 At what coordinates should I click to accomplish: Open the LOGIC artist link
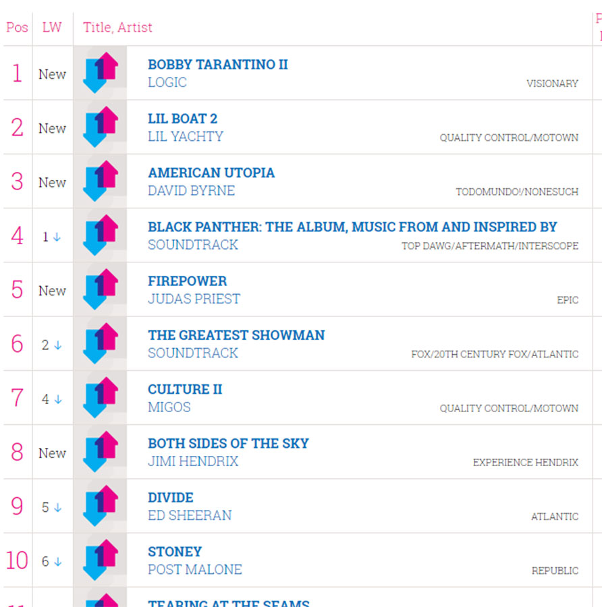coord(167,82)
